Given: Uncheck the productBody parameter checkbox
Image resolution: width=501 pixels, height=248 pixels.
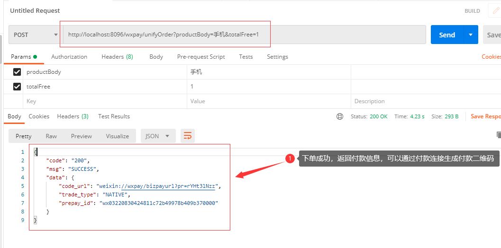Looking at the screenshot, I should [x=17, y=72].
